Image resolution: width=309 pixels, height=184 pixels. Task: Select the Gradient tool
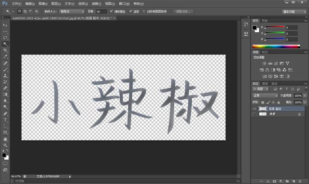pyautogui.click(x=5, y=94)
